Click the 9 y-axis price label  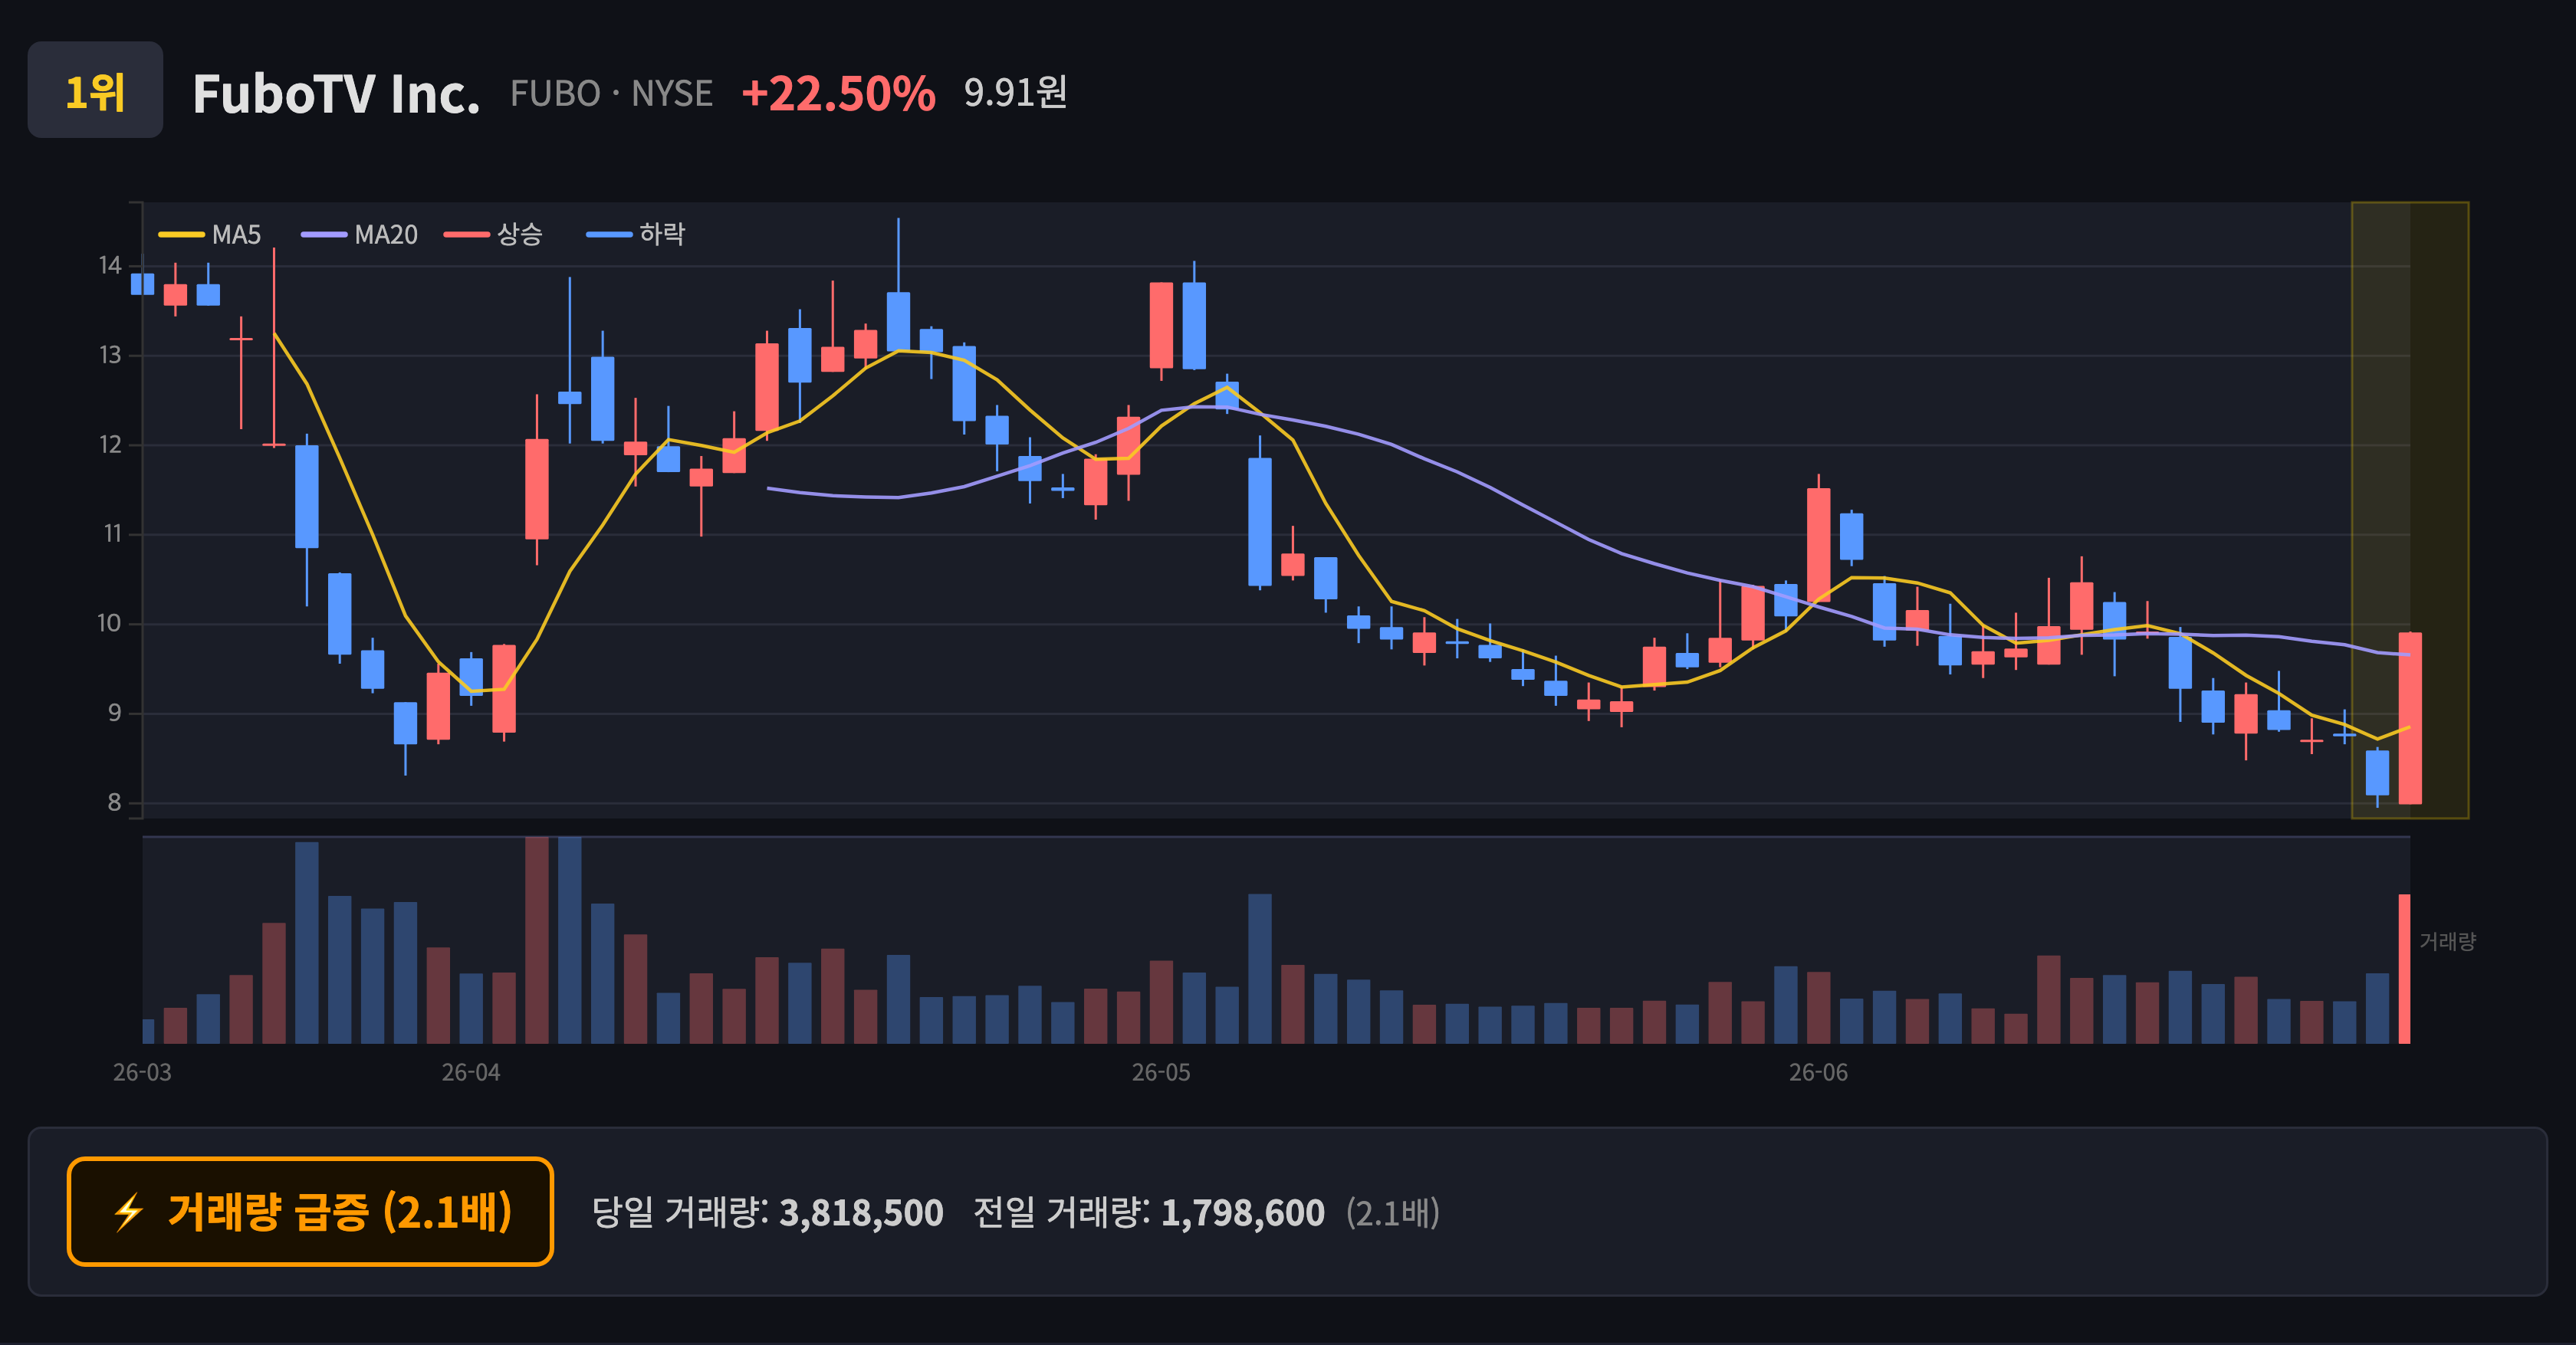[x=114, y=713]
